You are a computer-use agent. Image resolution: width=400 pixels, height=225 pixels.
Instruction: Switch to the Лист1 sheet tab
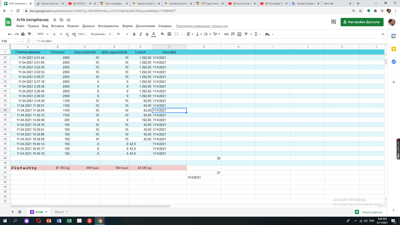pyautogui.click(x=59, y=212)
